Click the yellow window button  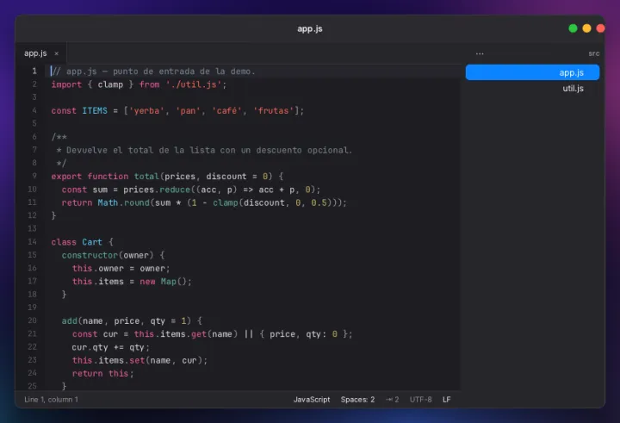[x=586, y=28]
